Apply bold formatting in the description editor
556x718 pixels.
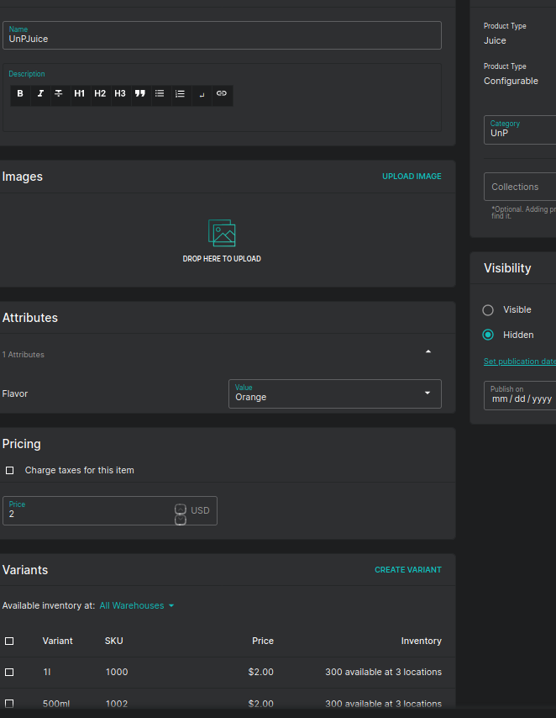click(20, 93)
